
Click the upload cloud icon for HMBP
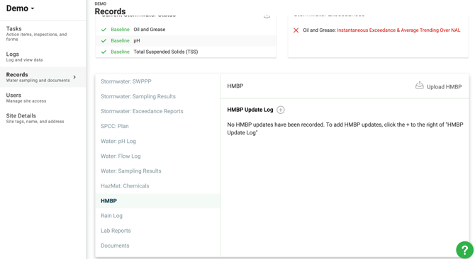[x=419, y=86]
